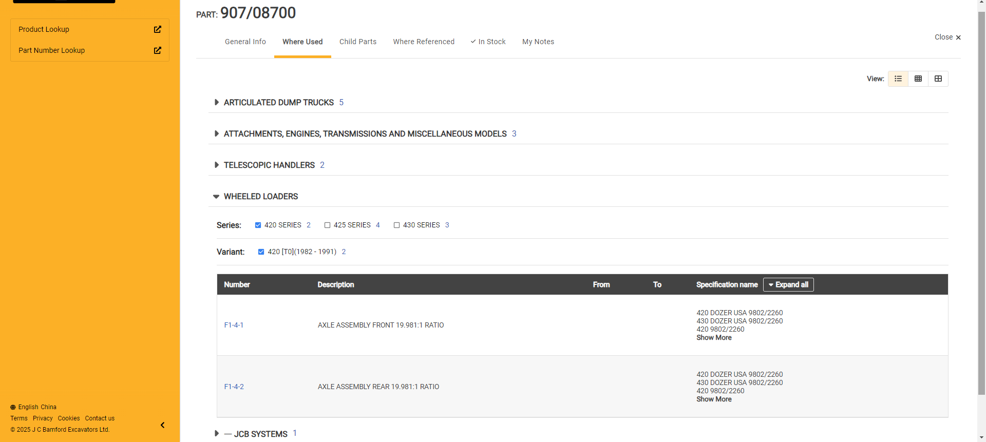Switch to table grid view icon
Image resolution: width=986 pixels, height=442 pixels.
[918, 79]
